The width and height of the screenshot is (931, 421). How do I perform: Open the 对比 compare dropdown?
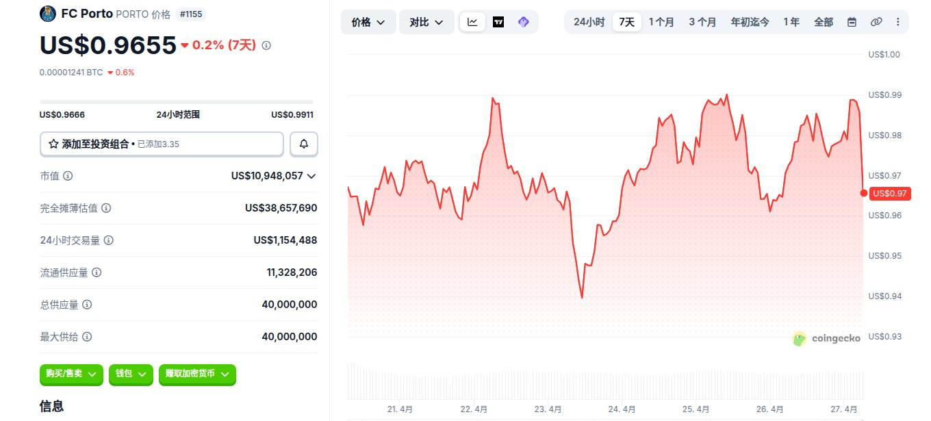pyautogui.click(x=426, y=22)
